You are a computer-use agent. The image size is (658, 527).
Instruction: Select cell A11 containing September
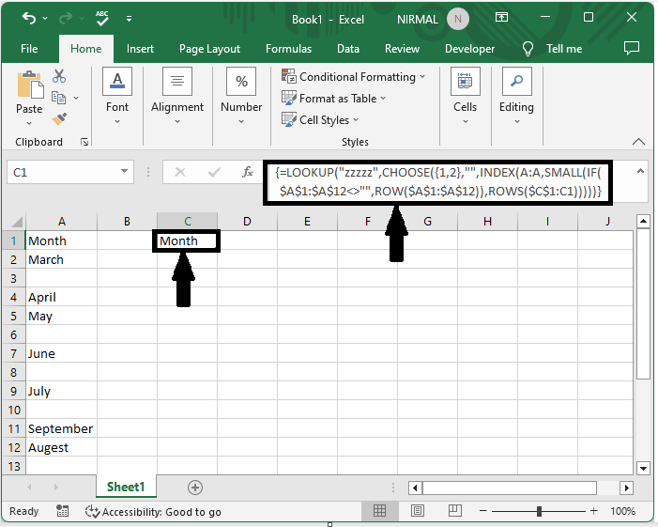pos(62,428)
